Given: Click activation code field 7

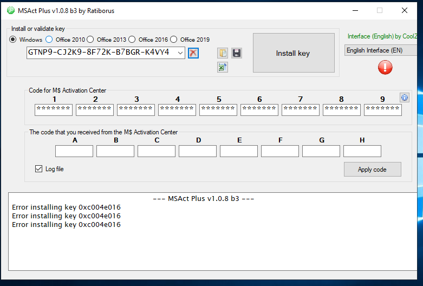Looking at the screenshot, I should 301,110.
